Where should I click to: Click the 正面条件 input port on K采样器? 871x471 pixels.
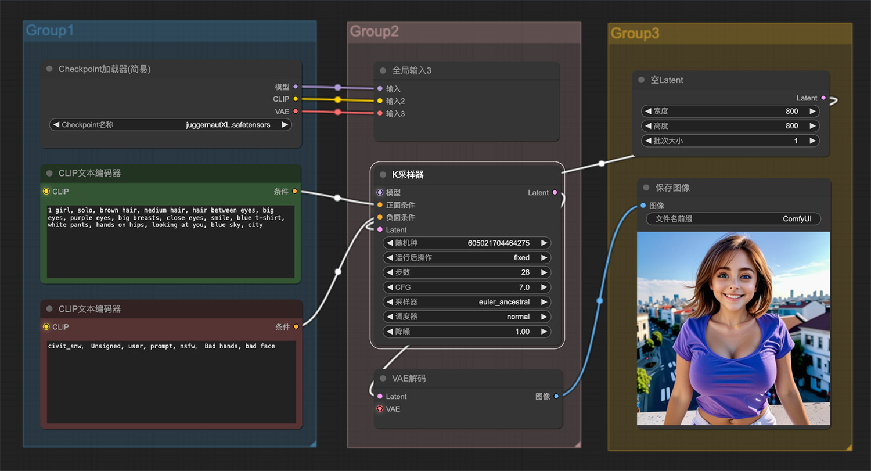(x=380, y=205)
